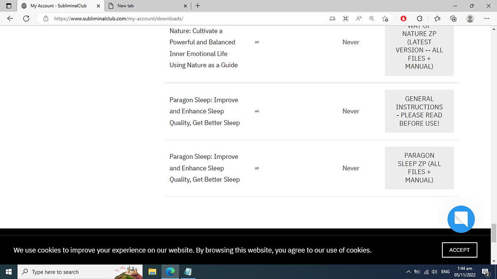Viewport: 497px width, 279px height.
Task: Add this page to favorites star icon
Action: click(x=385, y=19)
